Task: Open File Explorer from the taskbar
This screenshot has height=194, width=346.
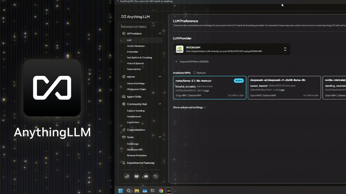Action: point(137,191)
